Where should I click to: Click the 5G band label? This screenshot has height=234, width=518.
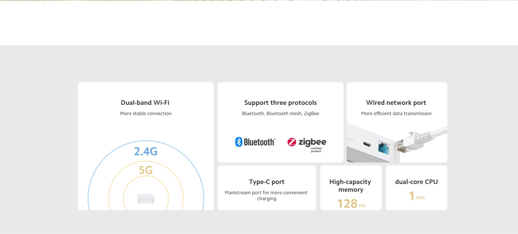[146, 170]
